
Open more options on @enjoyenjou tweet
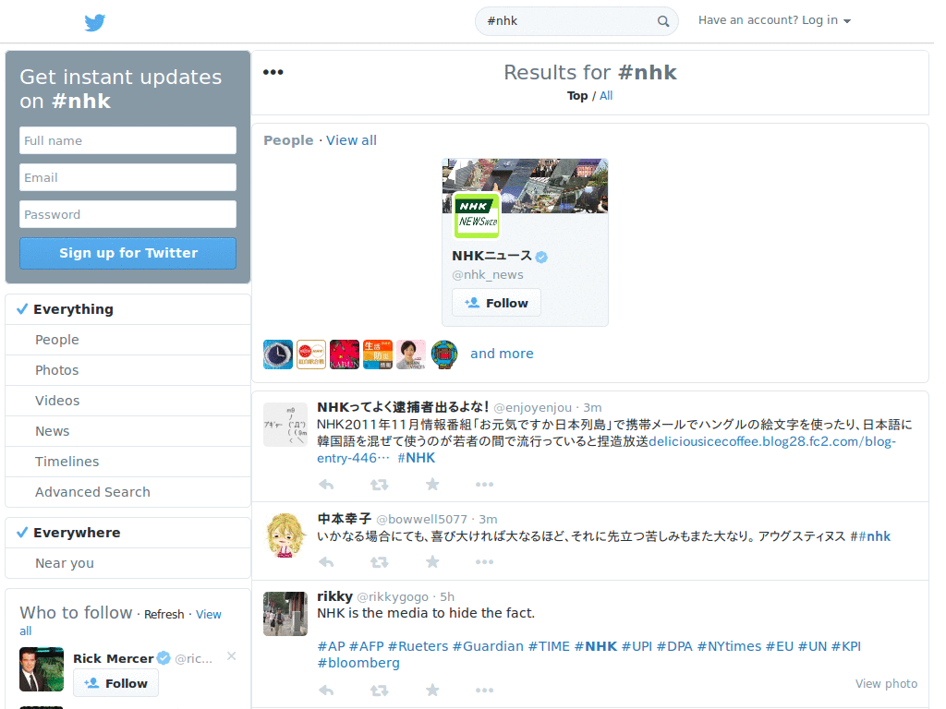click(484, 484)
